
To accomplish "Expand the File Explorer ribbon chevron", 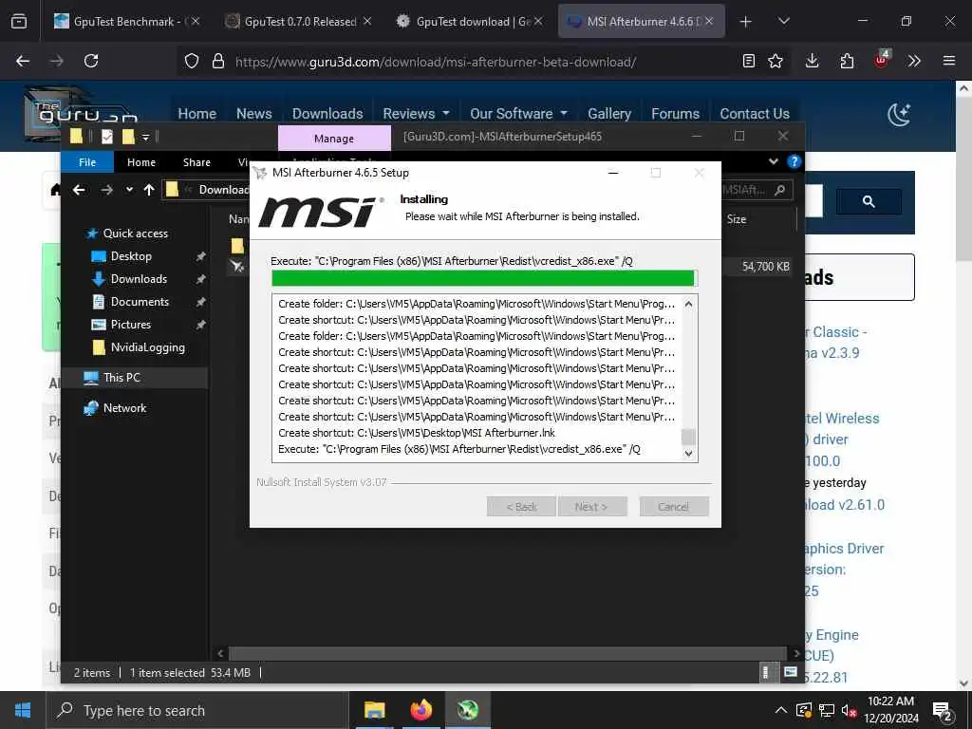I will coord(773,161).
